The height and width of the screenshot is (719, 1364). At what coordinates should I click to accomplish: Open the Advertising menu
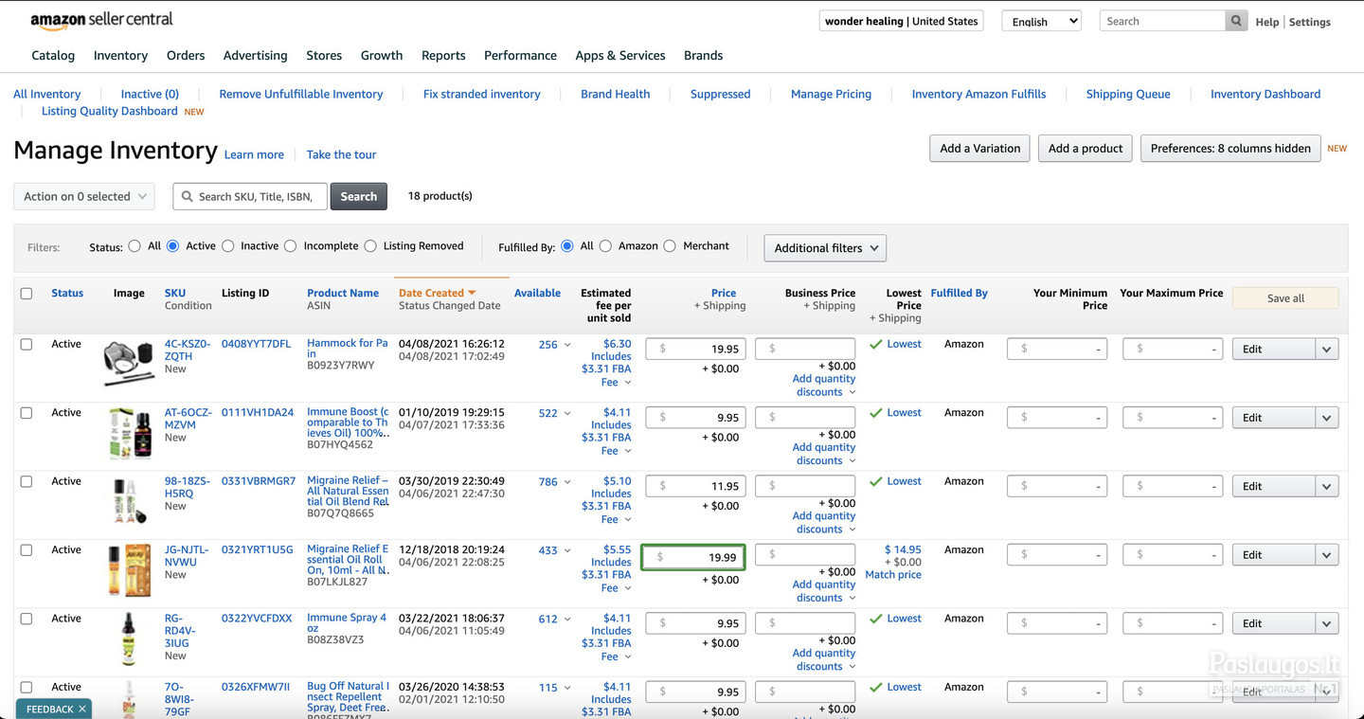pyautogui.click(x=255, y=55)
